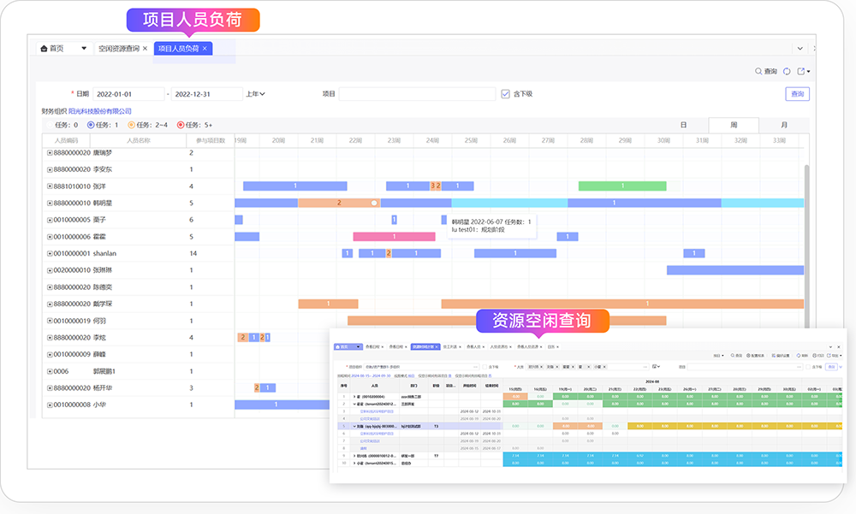Open the 阳光科技股份有限公司 organization link
856x514 pixels.
coord(100,111)
